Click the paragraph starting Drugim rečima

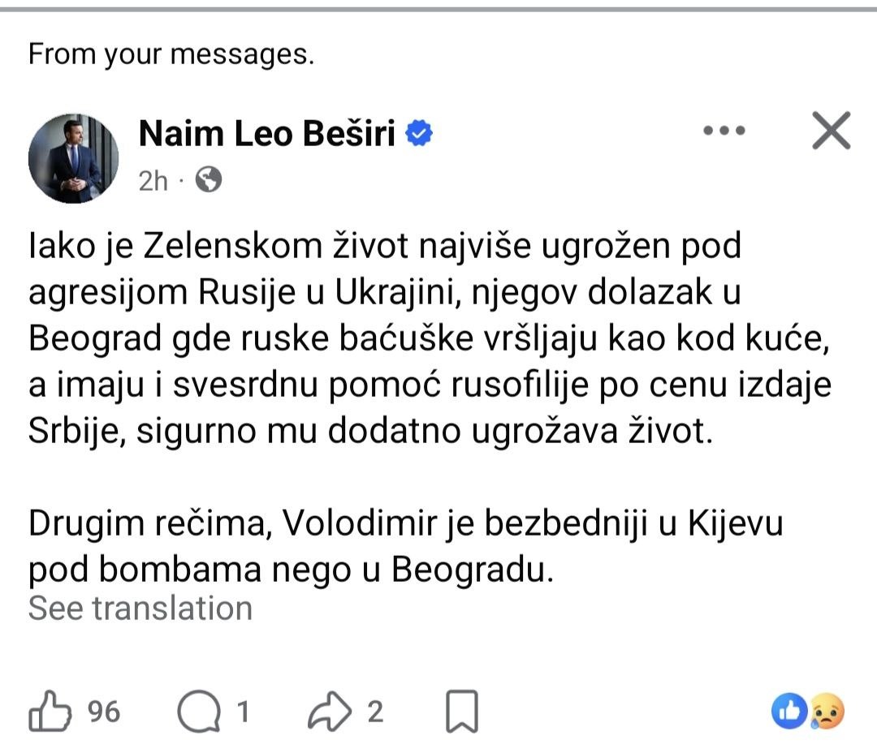405,546
